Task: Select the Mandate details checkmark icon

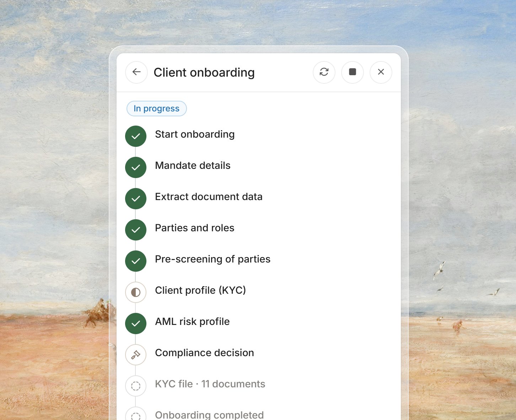Action: [x=136, y=167]
